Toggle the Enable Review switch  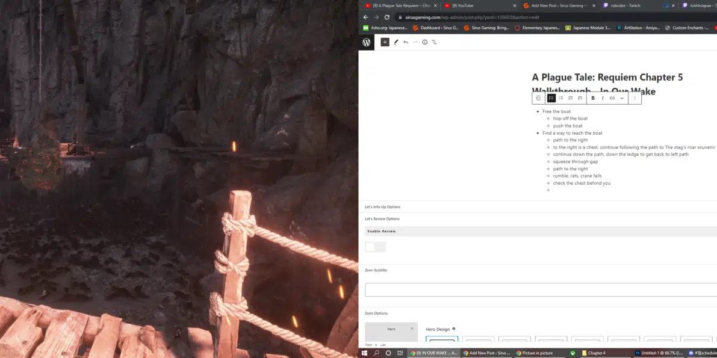pos(376,247)
